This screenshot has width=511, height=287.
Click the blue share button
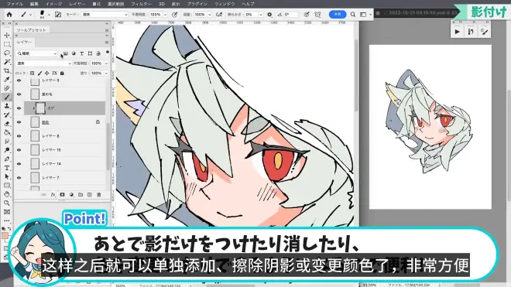(338, 15)
